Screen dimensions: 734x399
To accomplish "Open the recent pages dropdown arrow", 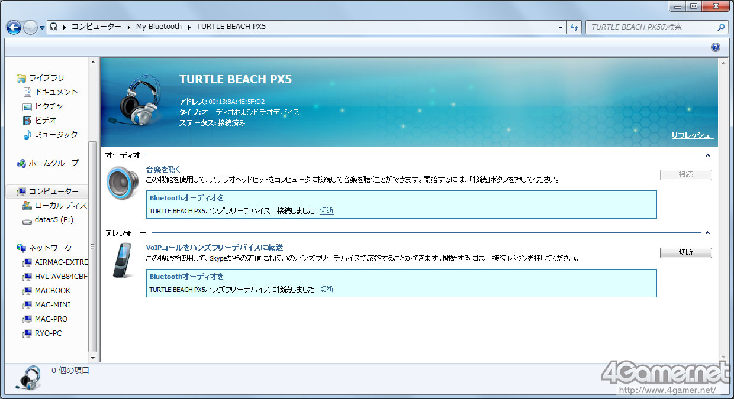I will 42,28.
